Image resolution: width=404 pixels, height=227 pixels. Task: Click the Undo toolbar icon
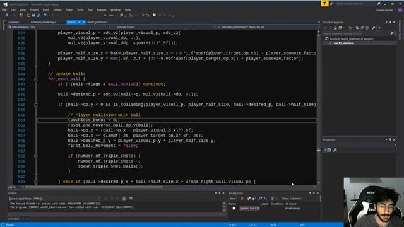(45, 15)
